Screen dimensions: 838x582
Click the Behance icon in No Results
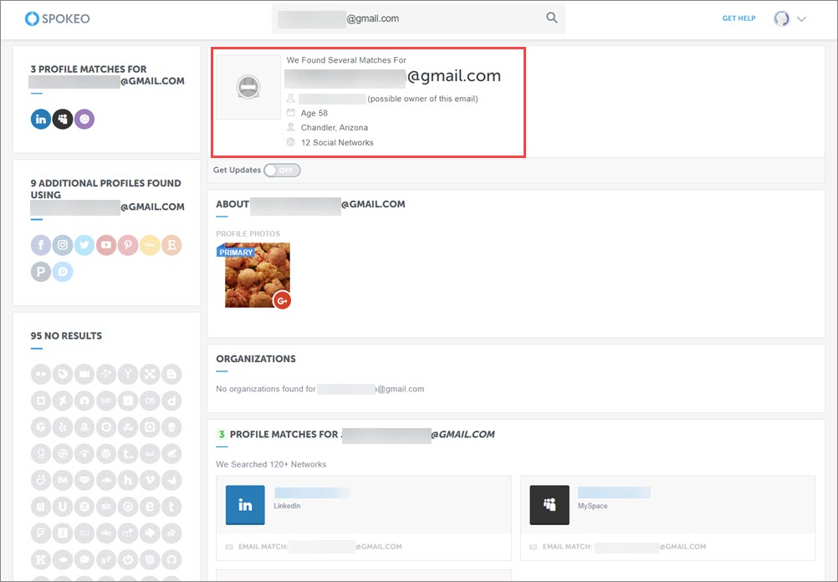tap(63, 480)
